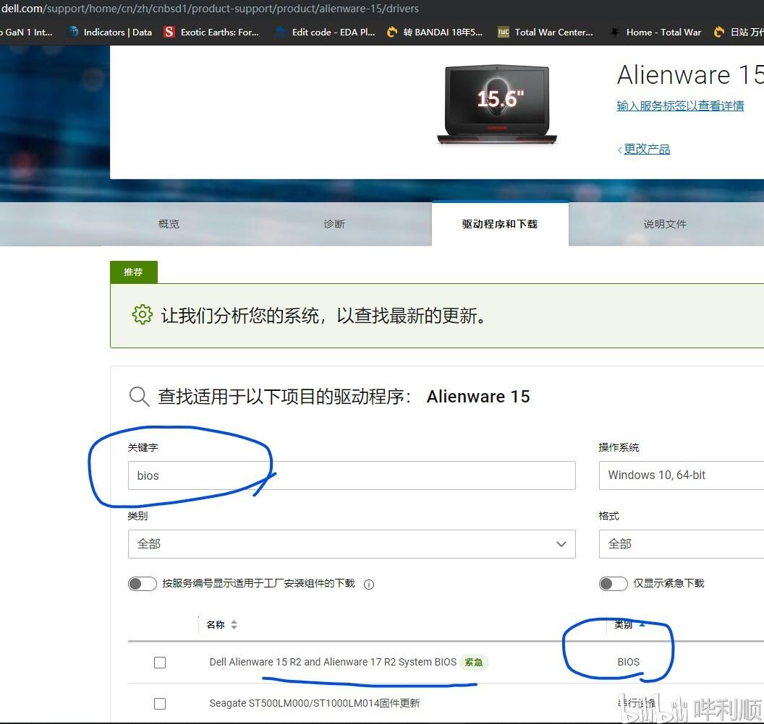Click the 关键字 input containing bios

point(352,475)
